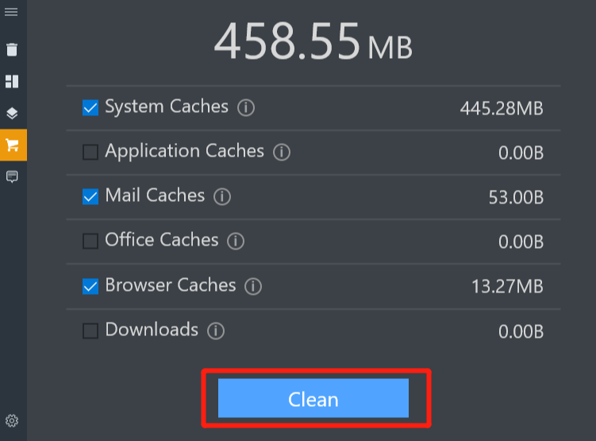Uncheck the Browser Caches checkbox
The height and width of the screenshot is (441, 596).
pos(90,286)
